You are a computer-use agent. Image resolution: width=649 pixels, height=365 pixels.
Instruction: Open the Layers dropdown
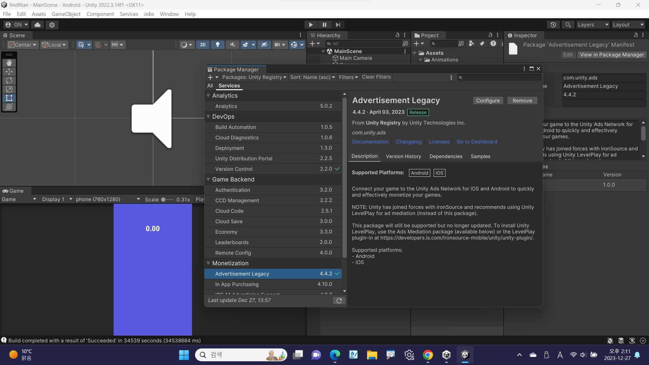[x=593, y=25]
